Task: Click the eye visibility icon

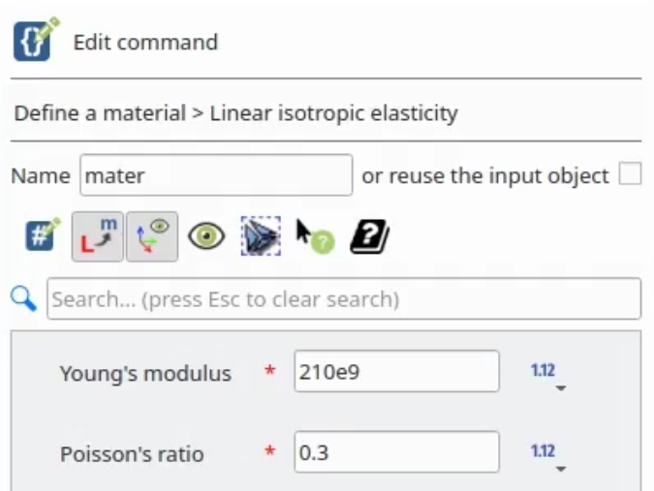Action: [207, 236]
